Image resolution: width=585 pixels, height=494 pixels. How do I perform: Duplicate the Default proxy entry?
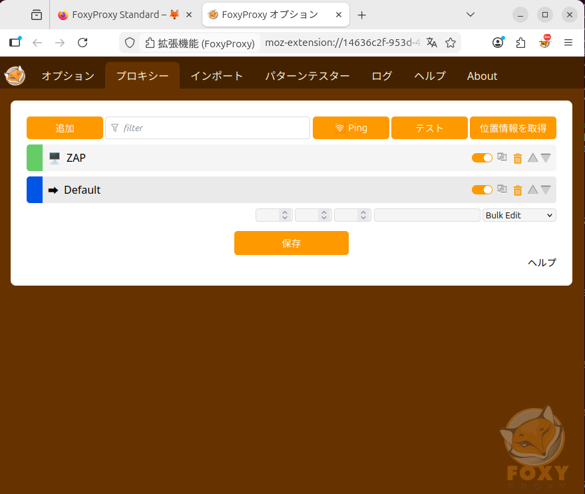click(x=502, y=190)
